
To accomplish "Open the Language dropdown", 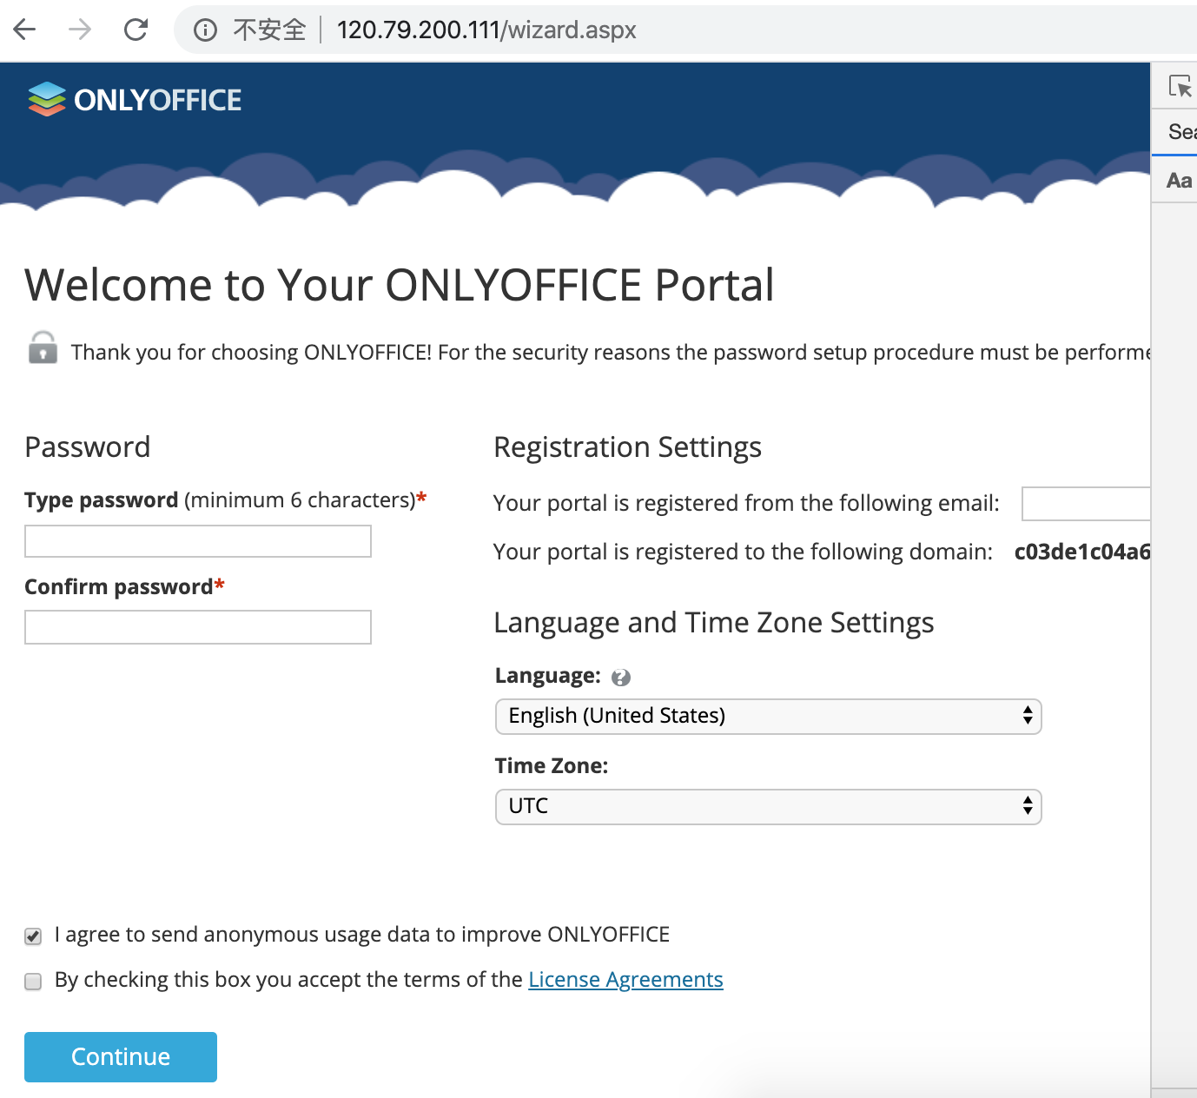I will tap(768, 717).
